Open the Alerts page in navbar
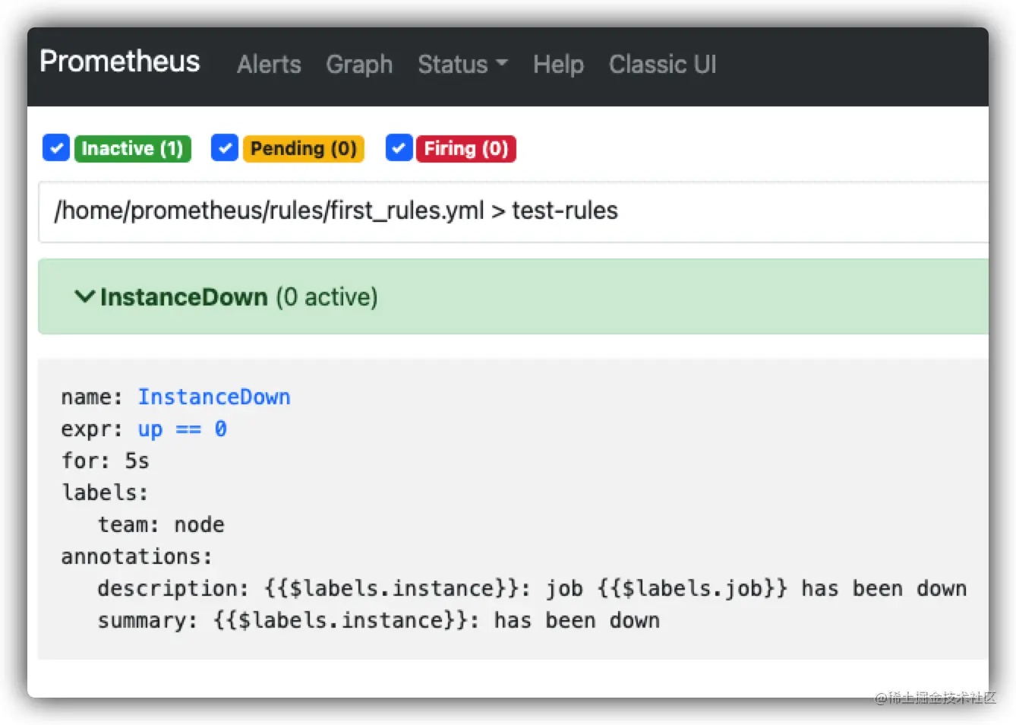 pos(269,65)
